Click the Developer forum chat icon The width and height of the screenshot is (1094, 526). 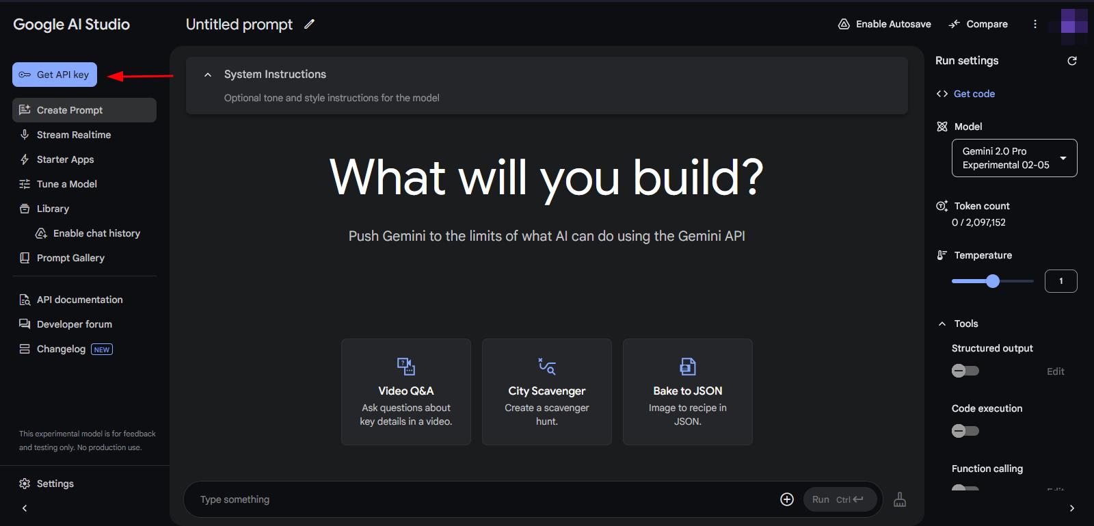click(x=25, y=324)
